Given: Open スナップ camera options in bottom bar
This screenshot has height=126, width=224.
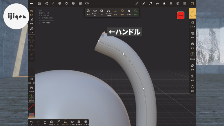Looking at the screenshot, I should click(x=52, y=123).
